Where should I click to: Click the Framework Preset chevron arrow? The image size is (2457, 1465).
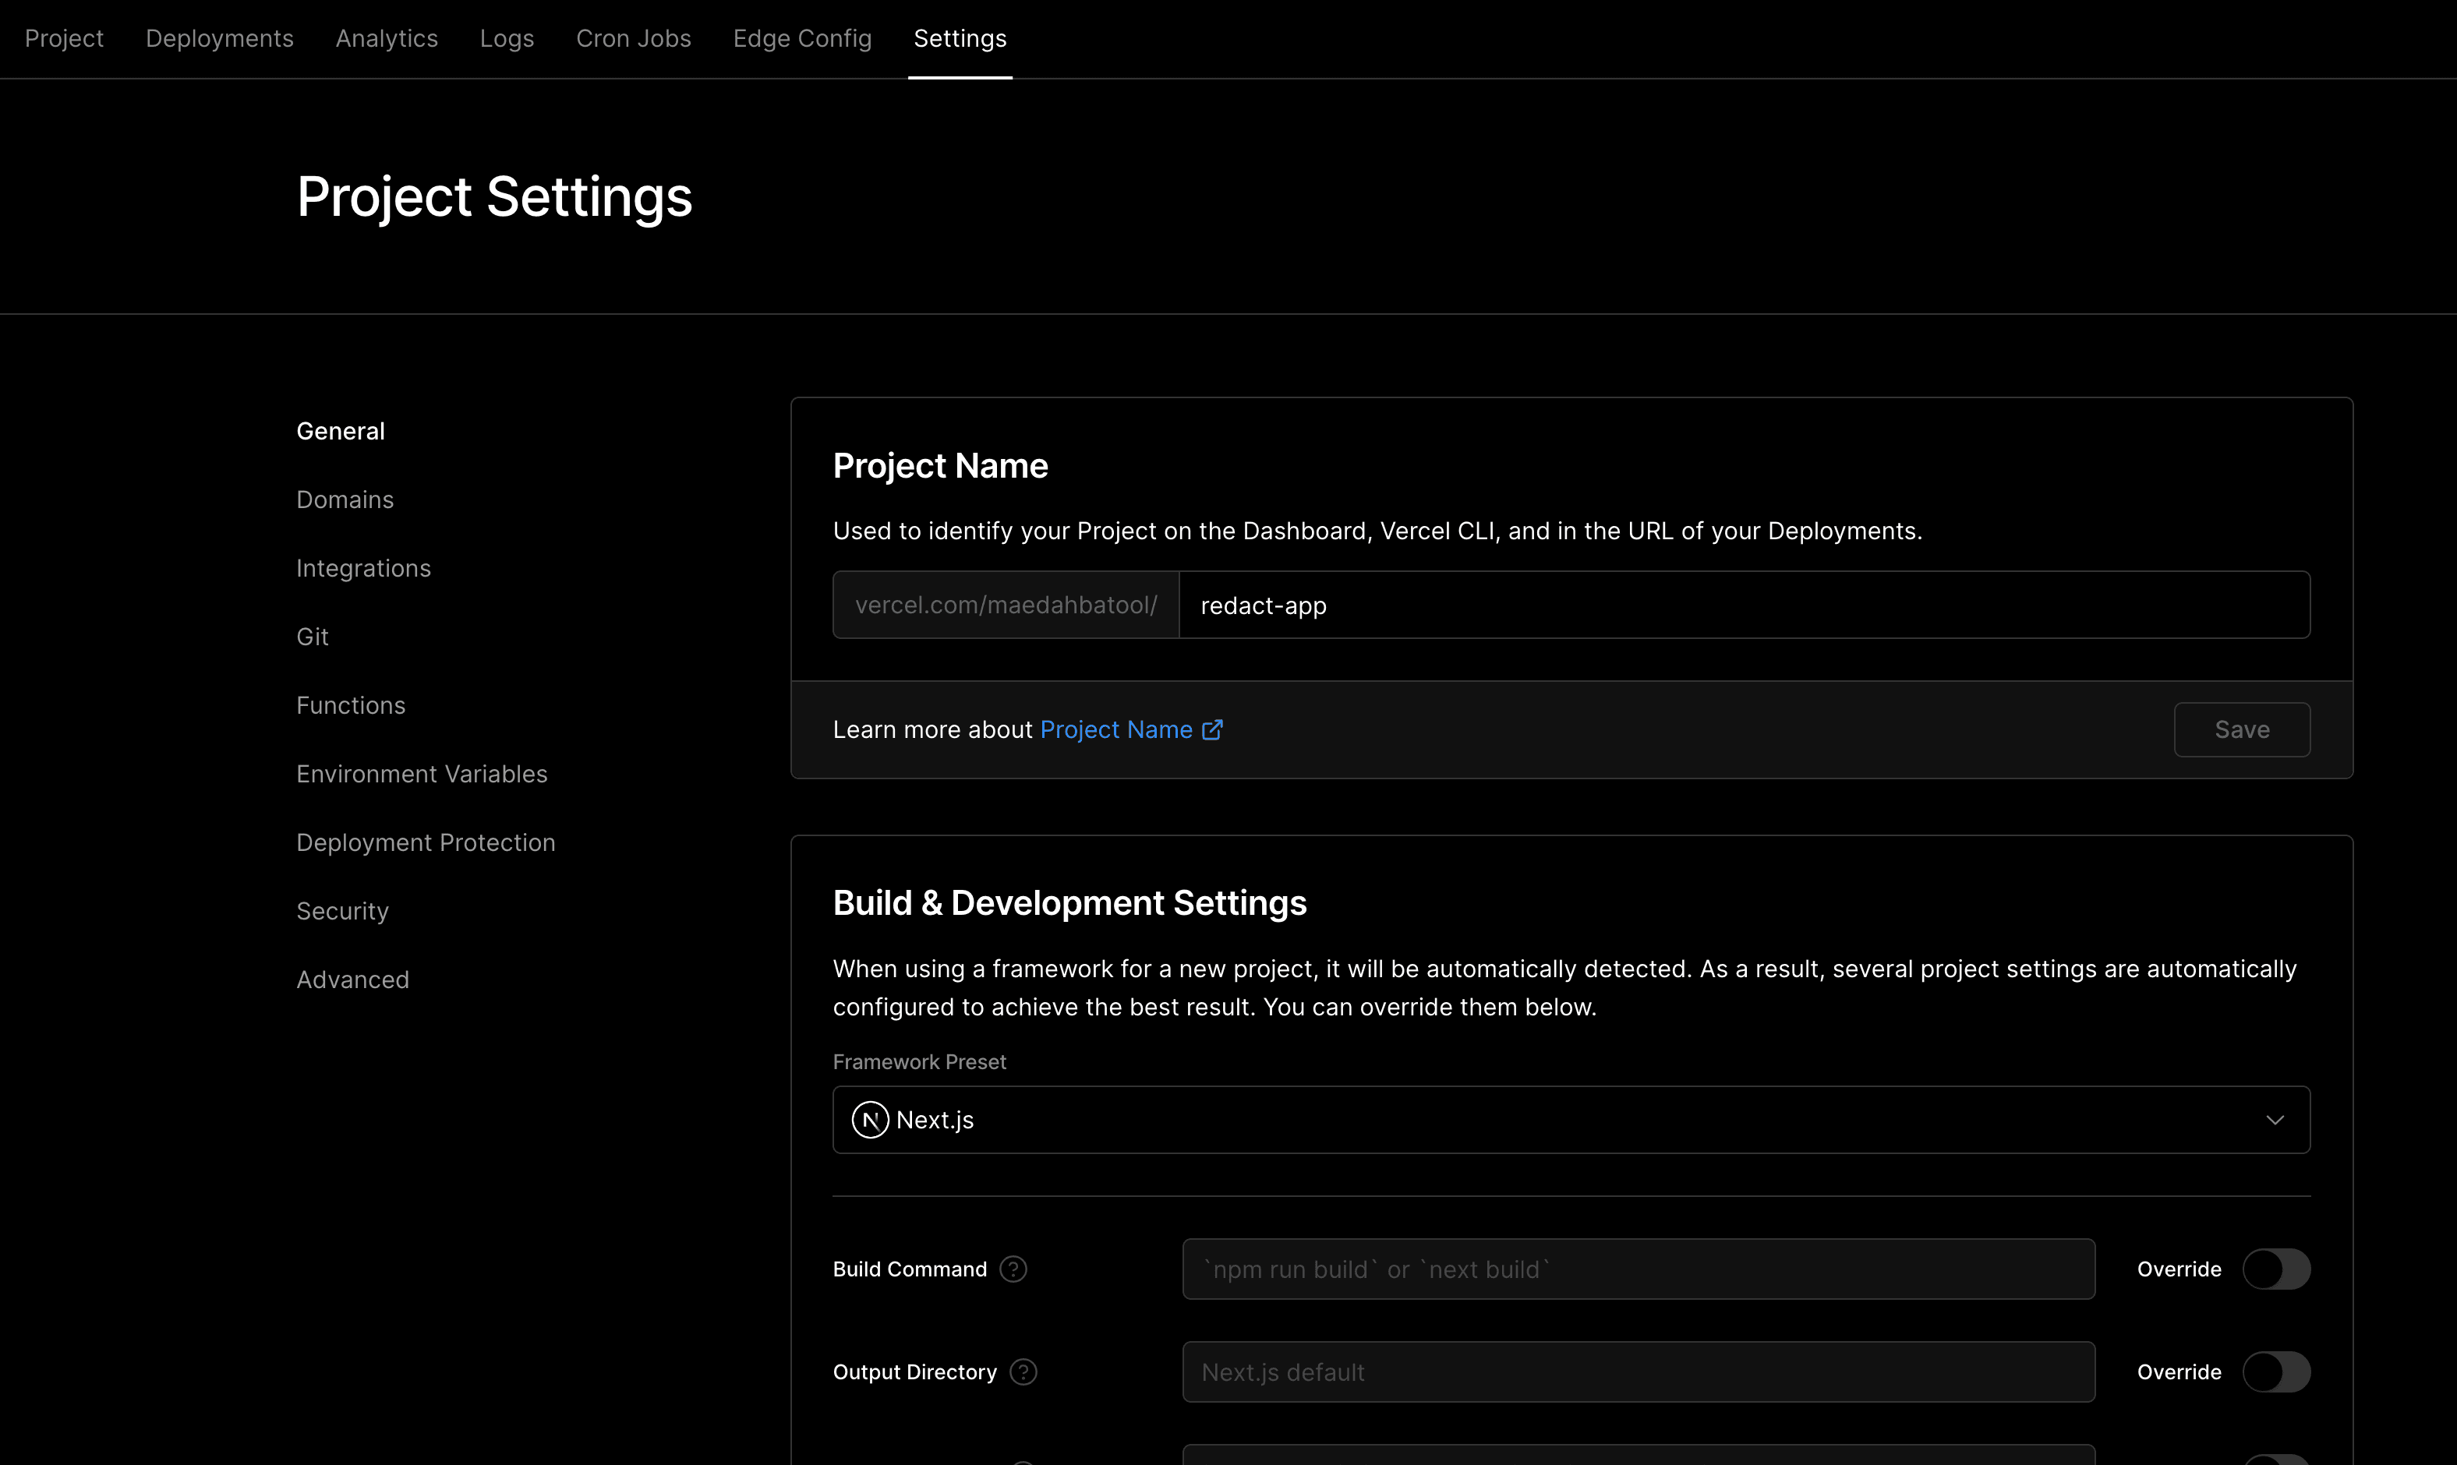coord(2275,1120)
